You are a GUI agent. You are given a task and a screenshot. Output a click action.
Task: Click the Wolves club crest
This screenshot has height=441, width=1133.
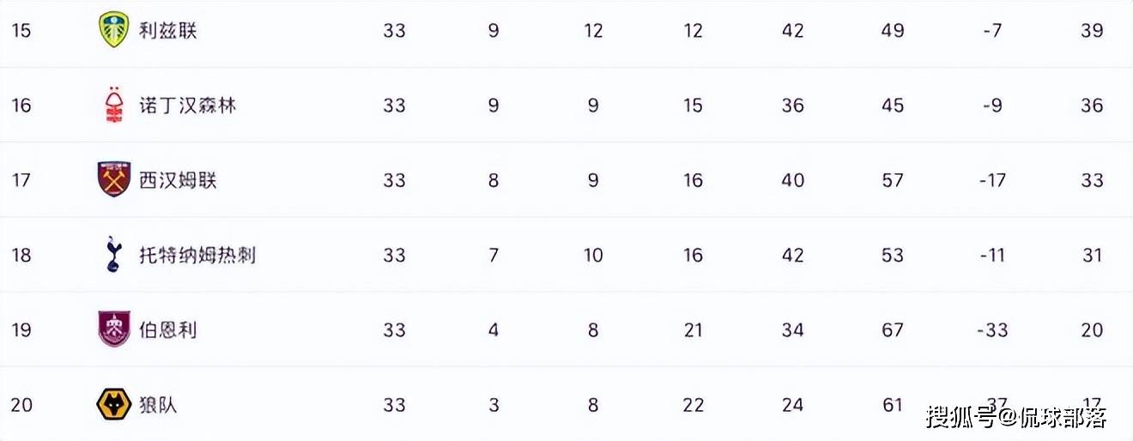114,405
